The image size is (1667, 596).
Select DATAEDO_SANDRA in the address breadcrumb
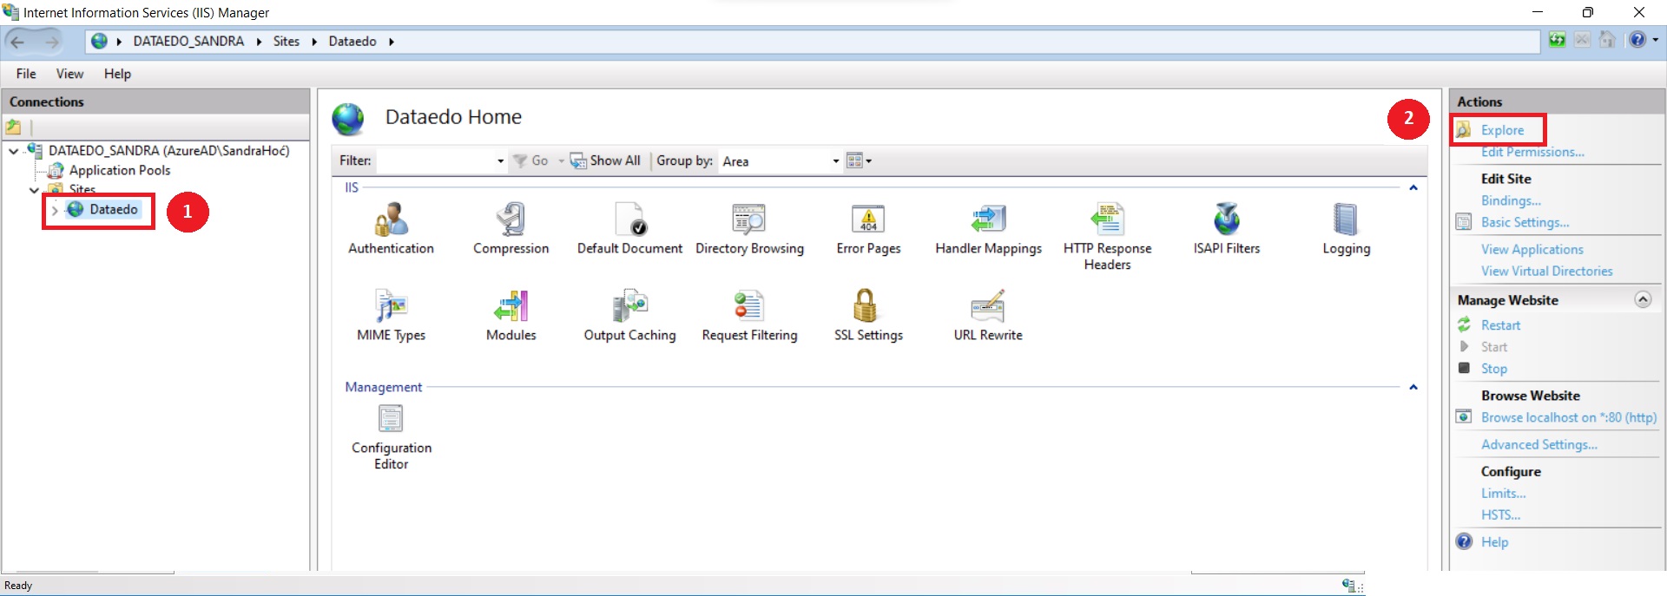[x=188, y=41]
